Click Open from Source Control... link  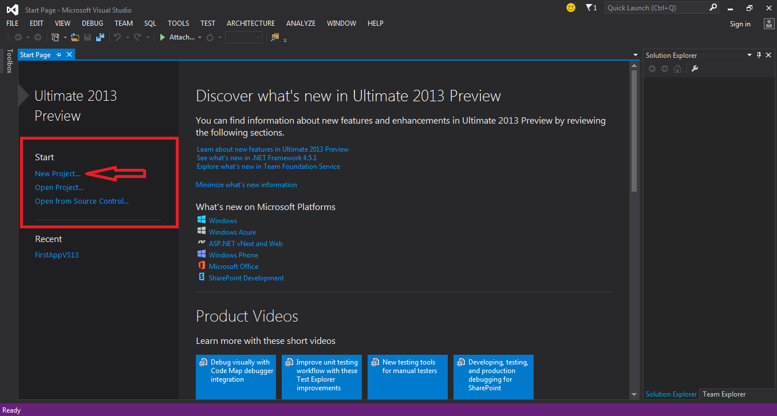[x=82, y=201]
